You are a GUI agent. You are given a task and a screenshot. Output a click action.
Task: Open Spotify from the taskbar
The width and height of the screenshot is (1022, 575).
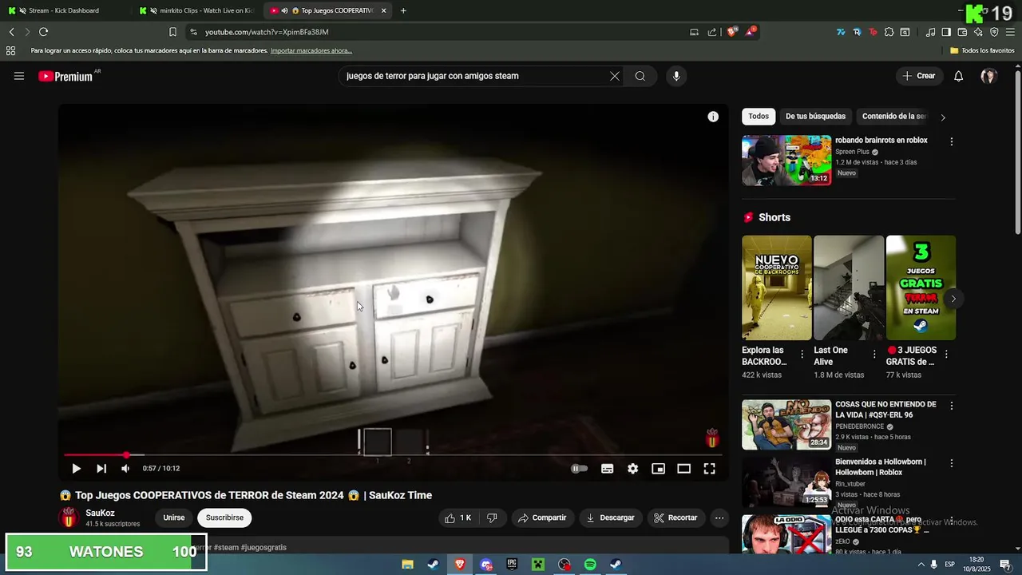click(x=590, y=565)
